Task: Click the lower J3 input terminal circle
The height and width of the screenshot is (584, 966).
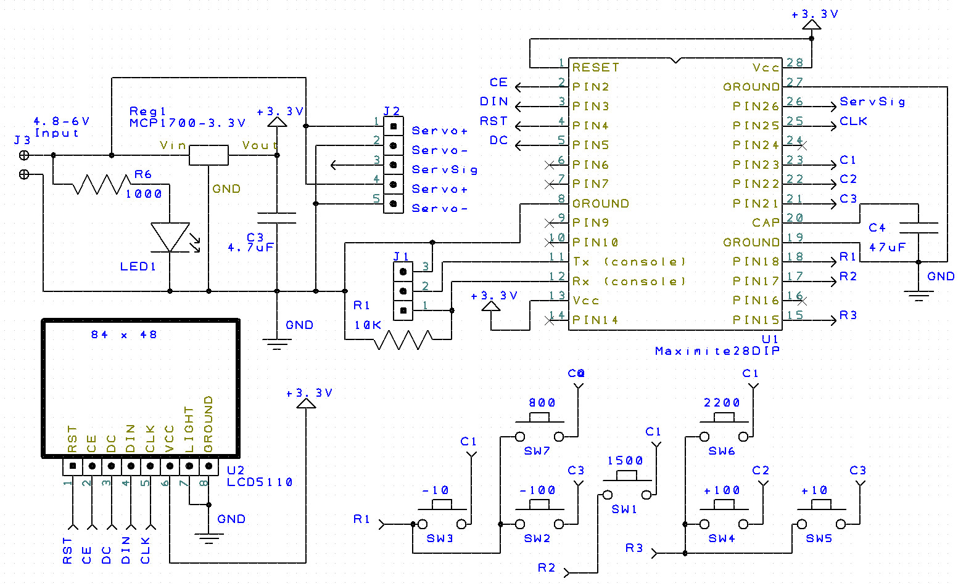Action: coord(24,175)
